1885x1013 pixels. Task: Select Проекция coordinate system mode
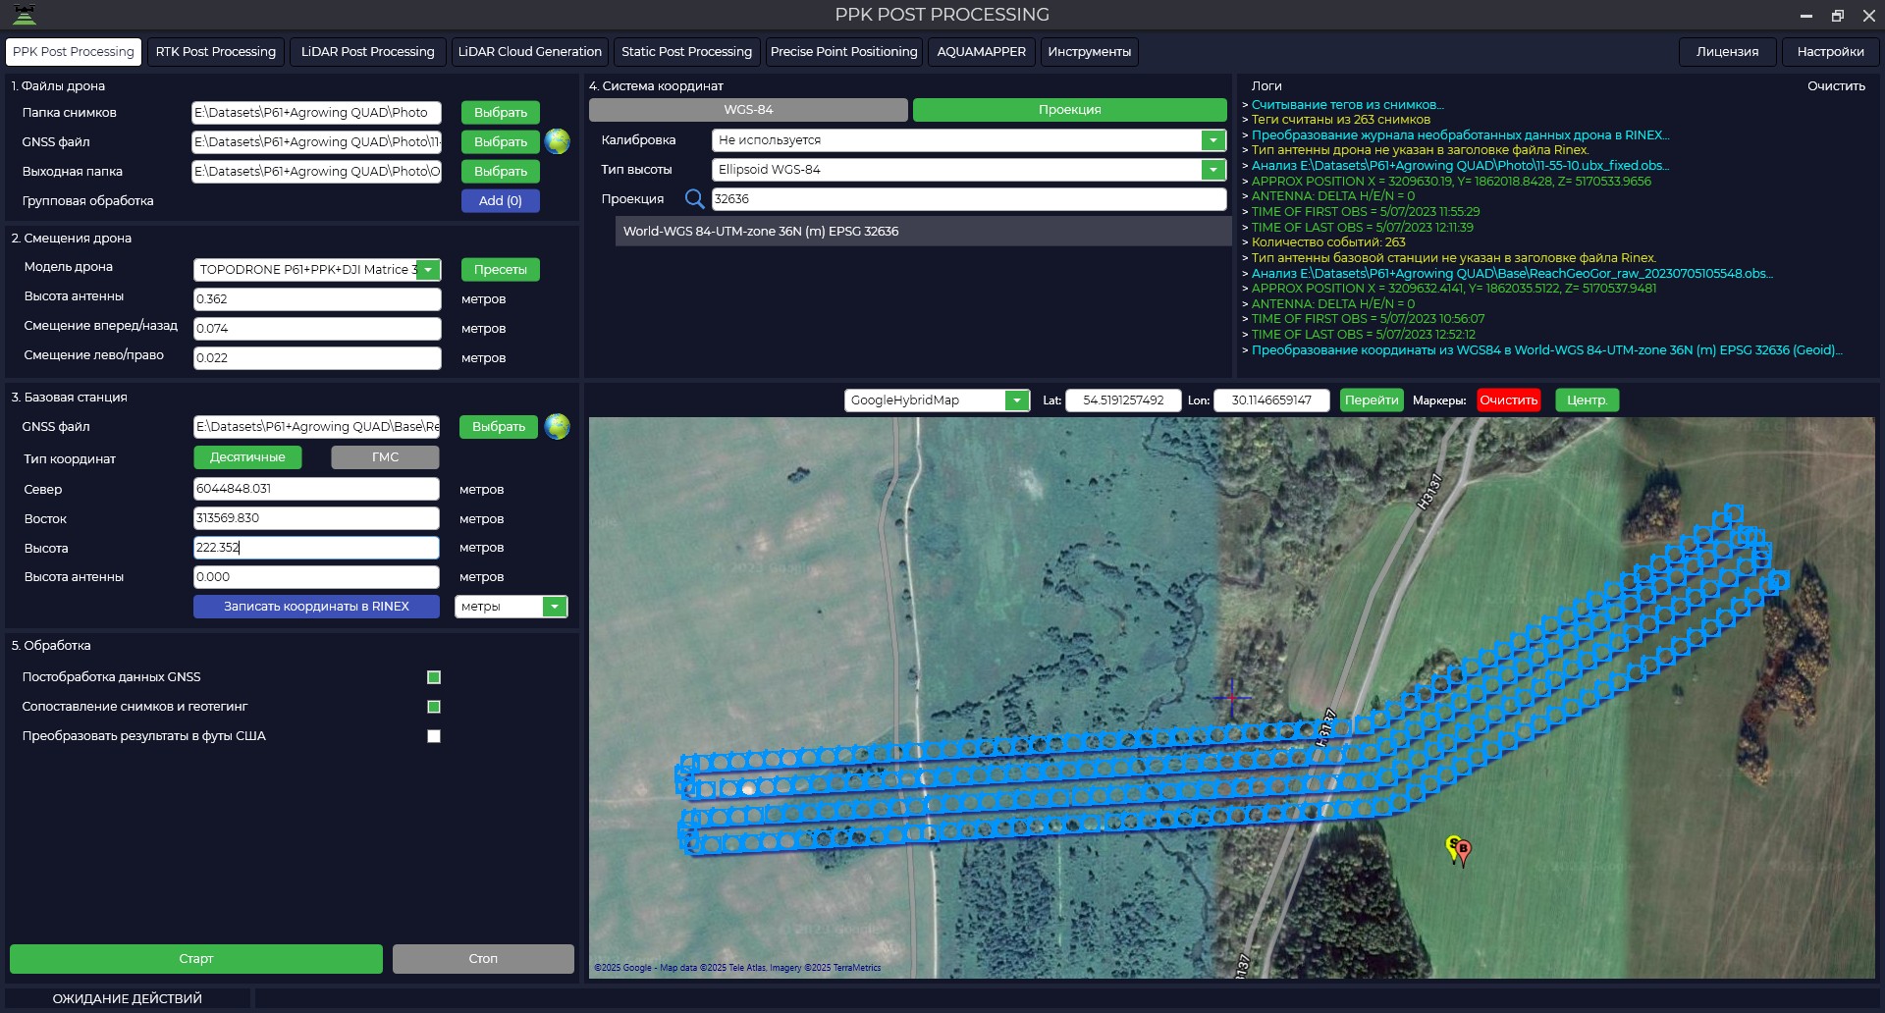[1070, 110]
